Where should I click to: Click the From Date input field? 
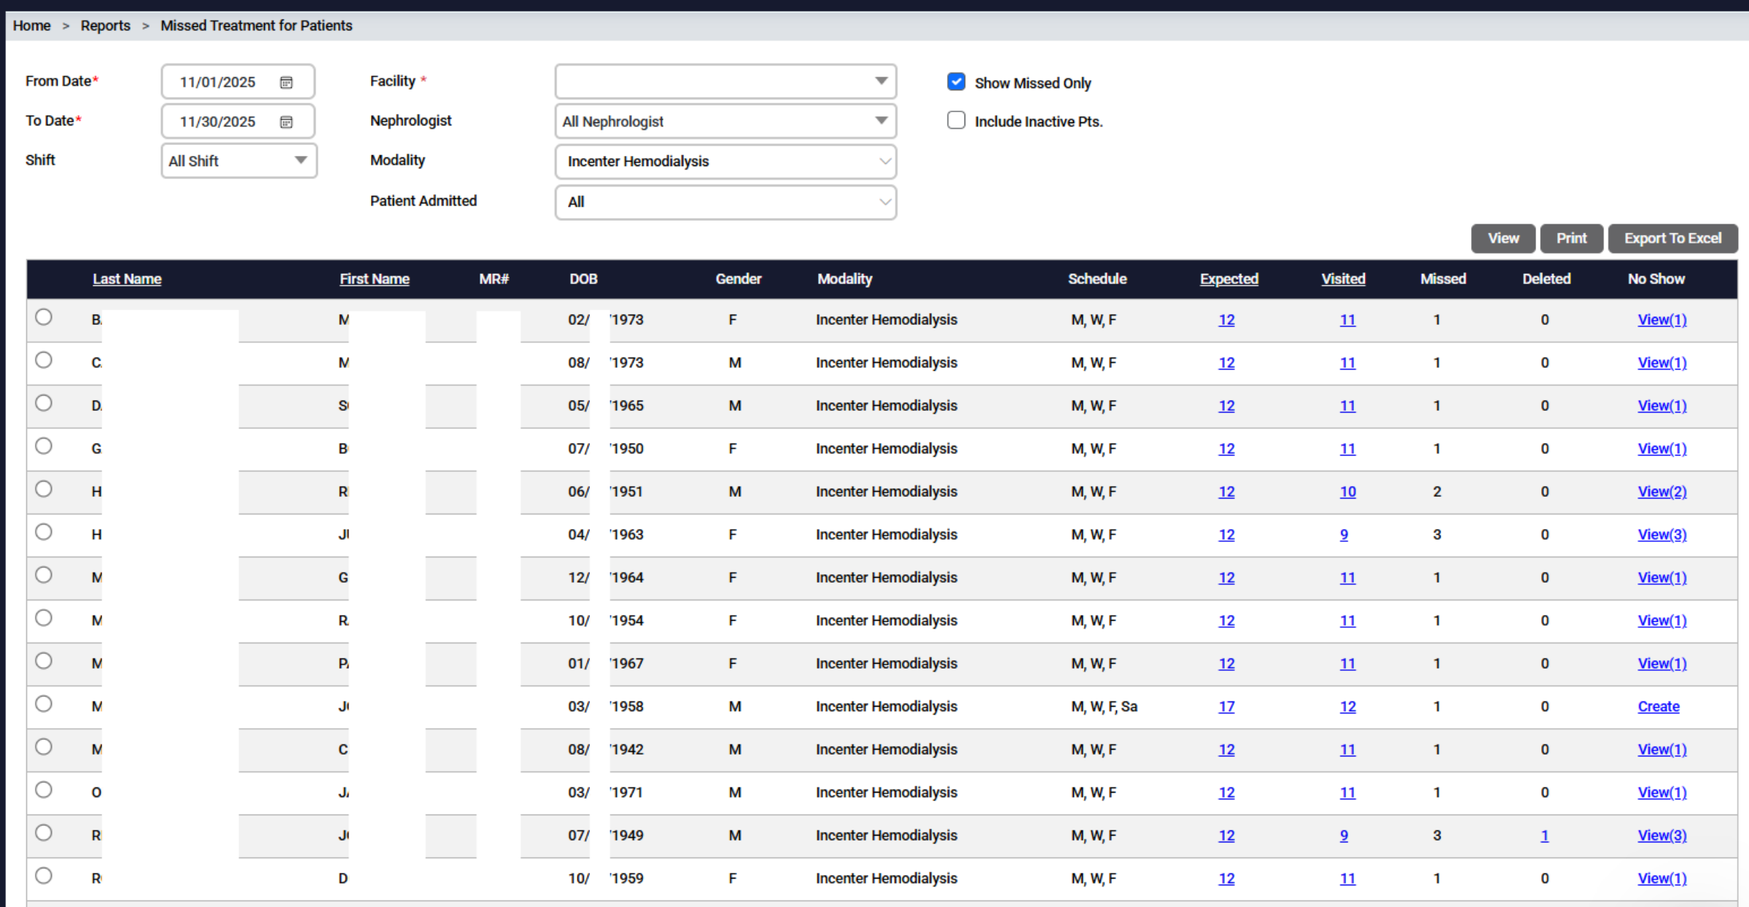(238, 82)
